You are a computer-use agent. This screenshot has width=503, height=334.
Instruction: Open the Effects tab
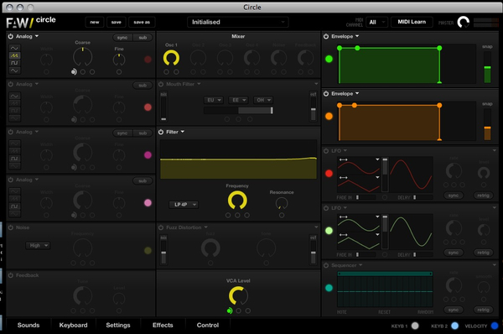(163, 325)
